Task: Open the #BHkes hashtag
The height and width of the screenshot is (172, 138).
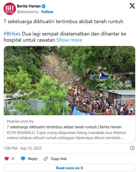Action: [x=12, y=34]
